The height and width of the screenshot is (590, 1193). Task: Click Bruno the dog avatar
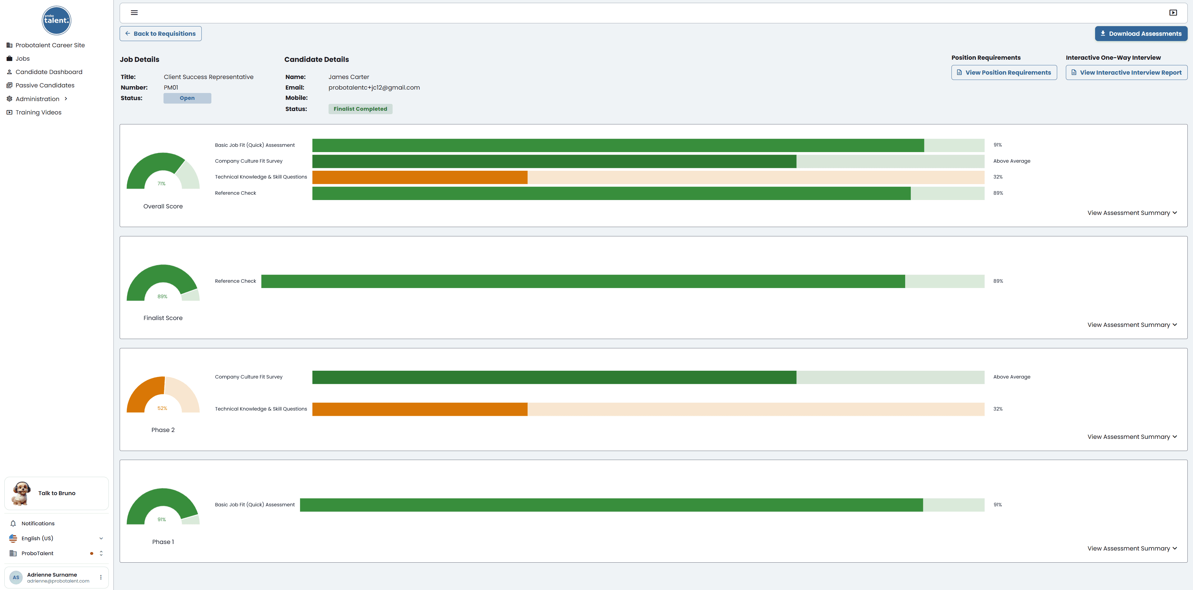point(21,493)
